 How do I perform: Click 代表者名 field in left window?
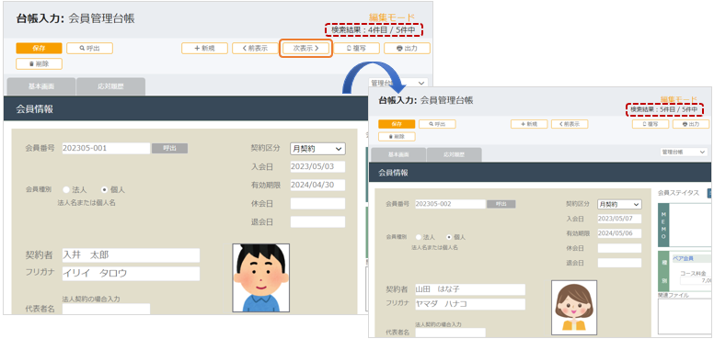(106, 309)
